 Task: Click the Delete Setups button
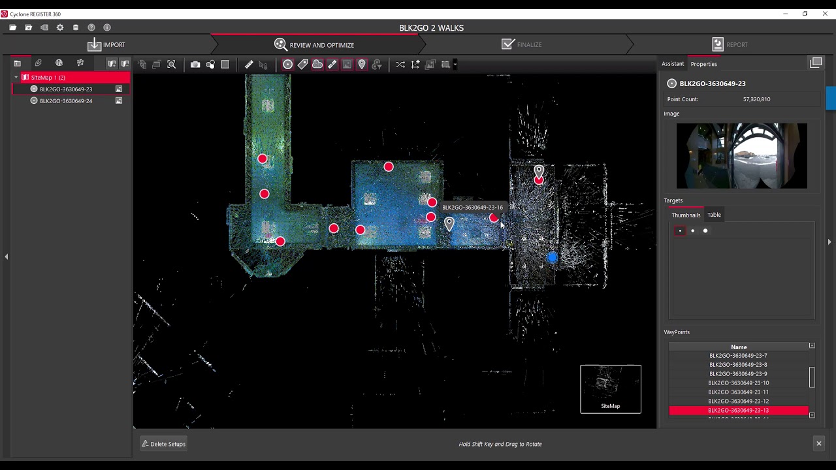[x=164, y=444]
